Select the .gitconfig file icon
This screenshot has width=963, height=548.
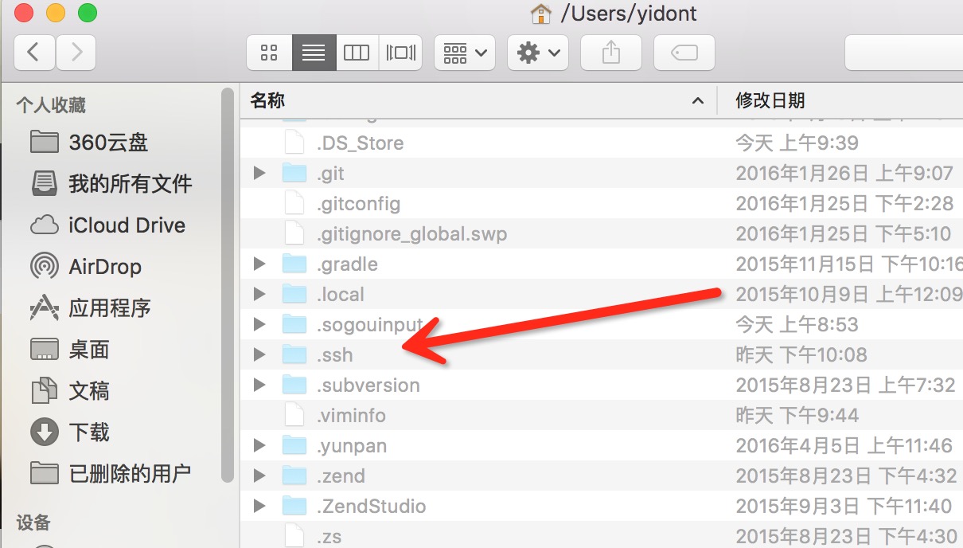(x=294, y=203)
